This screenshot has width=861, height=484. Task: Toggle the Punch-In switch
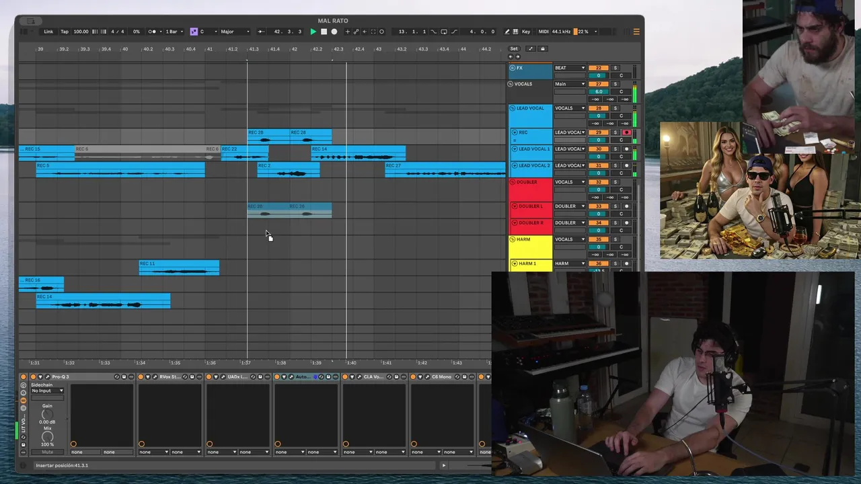433,32
